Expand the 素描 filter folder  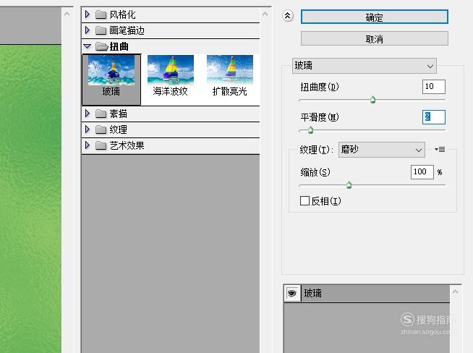click(x=88, y=114)
